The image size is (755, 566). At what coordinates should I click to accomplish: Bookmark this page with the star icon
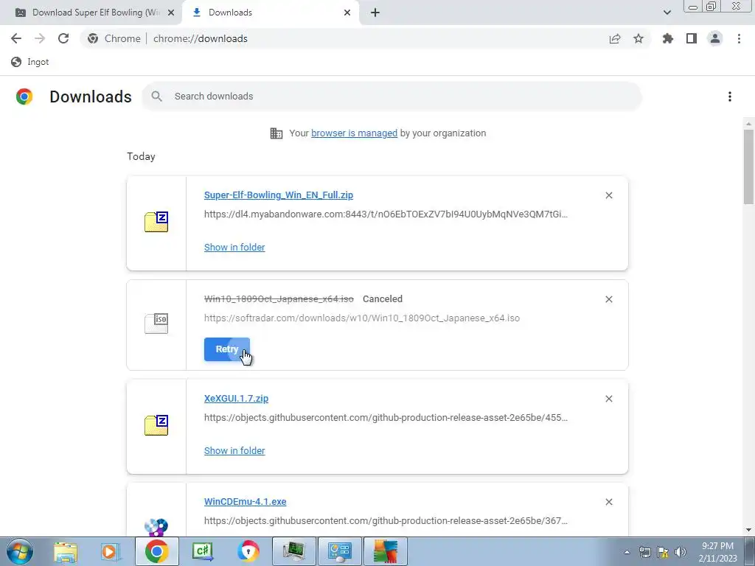pos(638,38)
